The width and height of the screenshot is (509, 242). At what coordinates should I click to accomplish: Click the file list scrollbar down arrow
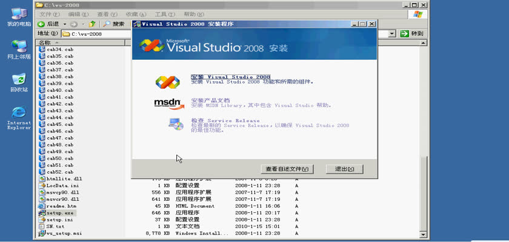[423, 235]
